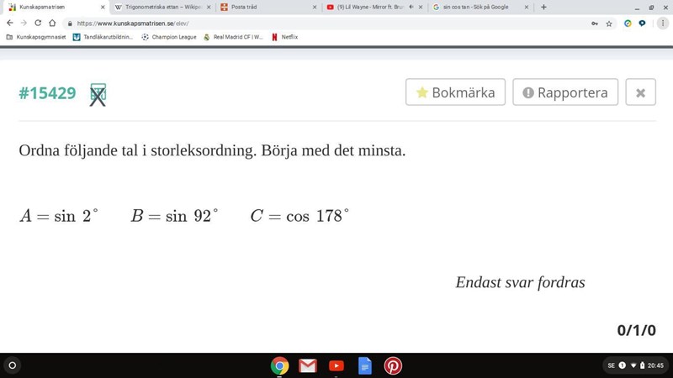Open YouTube from the shelf
Image resolution: width=673 pixels, height=378 pixels.
click(336, 365)
